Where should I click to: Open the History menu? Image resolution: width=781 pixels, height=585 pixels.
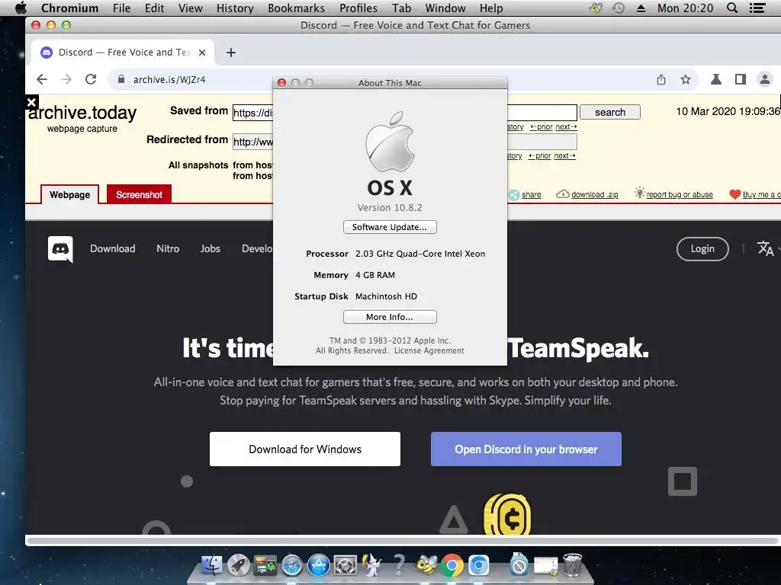click(235, 8)
